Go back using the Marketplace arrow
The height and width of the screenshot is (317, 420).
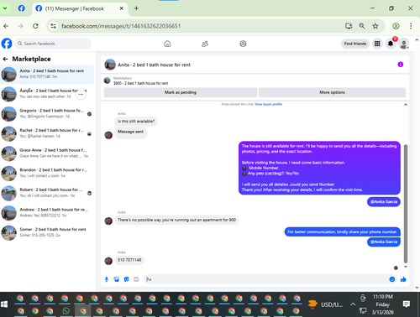click(5, 59)
